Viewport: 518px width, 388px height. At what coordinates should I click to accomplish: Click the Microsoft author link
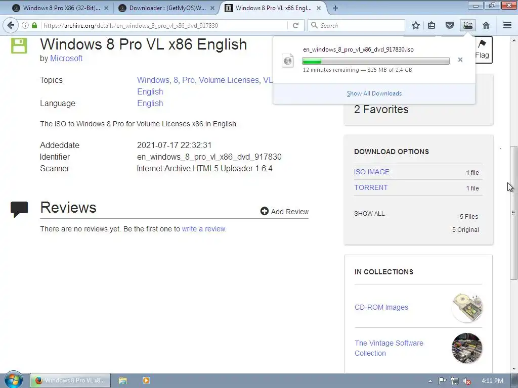[66, 59]
